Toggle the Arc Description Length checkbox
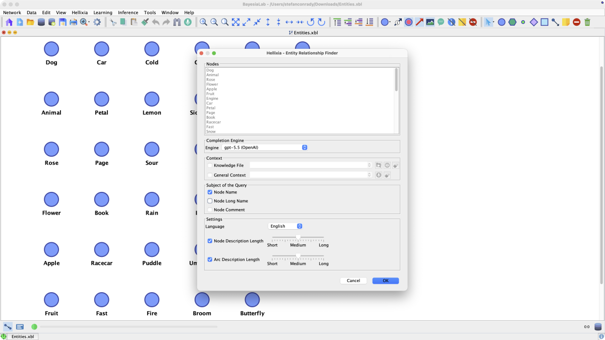Image resolution: width=605 pixels, height=340 pixels. [x=210, y=259]
